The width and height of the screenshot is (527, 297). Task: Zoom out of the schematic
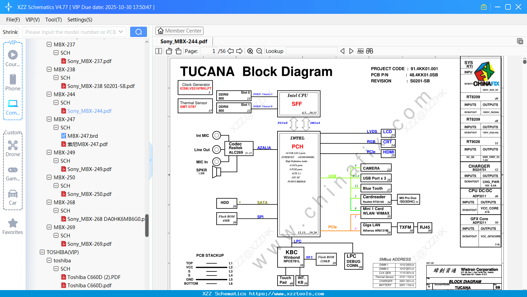259,51
